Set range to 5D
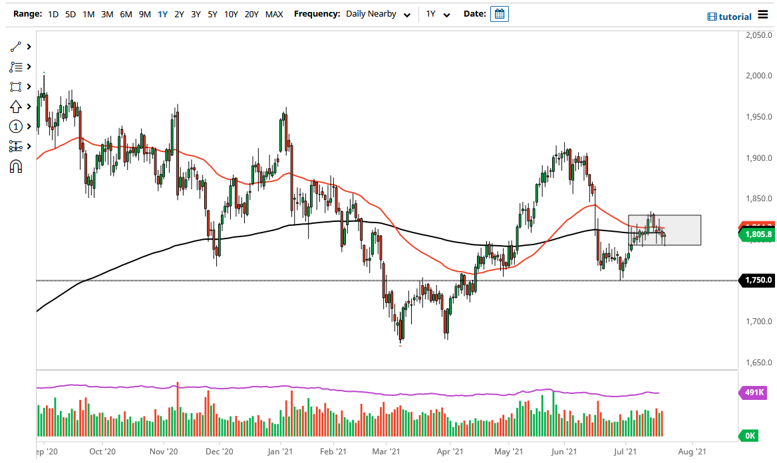Image resolution: width=777 pixels, height=463 pixels. pyautogui.click(x=71, y=15)
